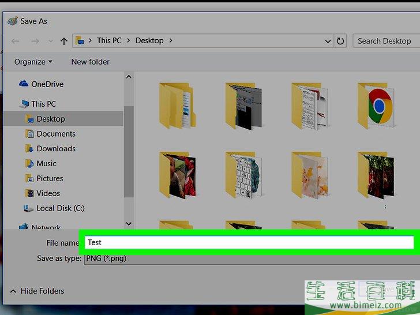Click the Search Desktop field
The width and height of the screenshot is (420, 315).
(386, 41)
